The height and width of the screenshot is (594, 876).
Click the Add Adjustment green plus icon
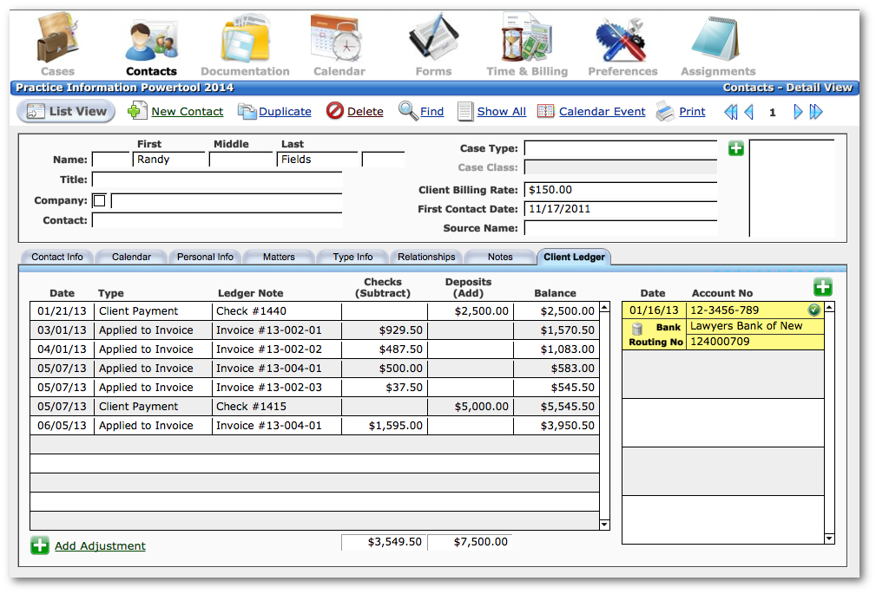40,545
